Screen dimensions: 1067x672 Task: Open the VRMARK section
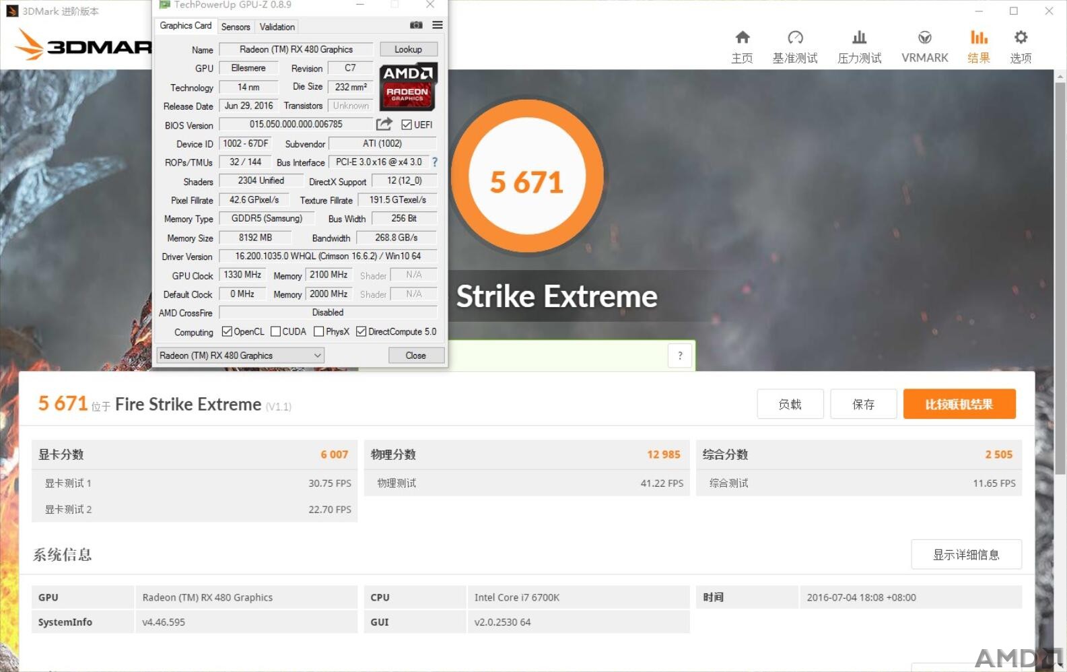tap(925, 47)
